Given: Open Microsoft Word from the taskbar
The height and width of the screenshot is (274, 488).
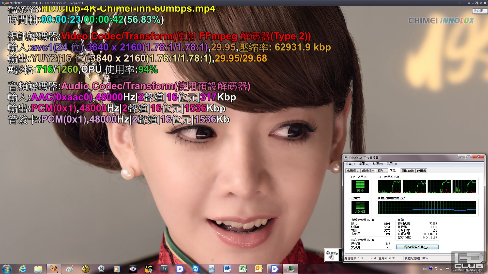Looking at the screenshot, I should [227, 269].
